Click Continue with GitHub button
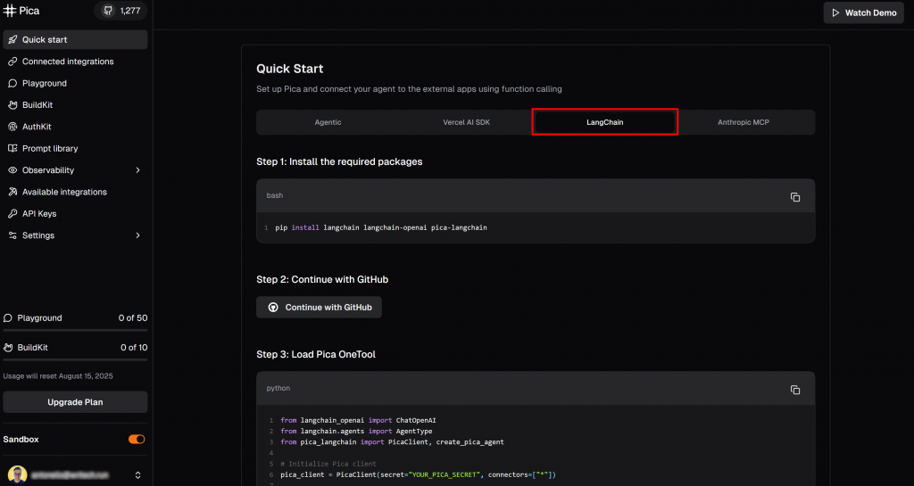The height and width of the screenshot is (486, 914). point(319,308)
